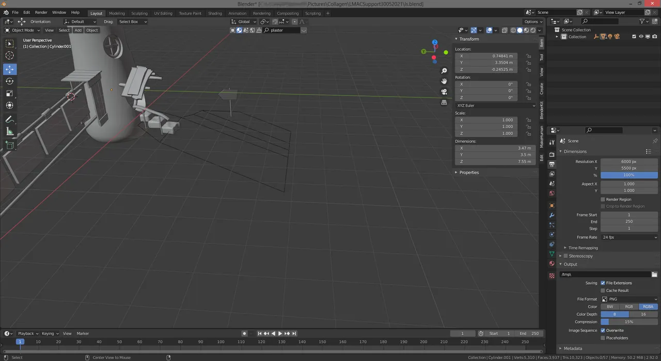Screen dimensions: 661x361
Task: Select the Annotate tool
Action: [x=10, y=119]
